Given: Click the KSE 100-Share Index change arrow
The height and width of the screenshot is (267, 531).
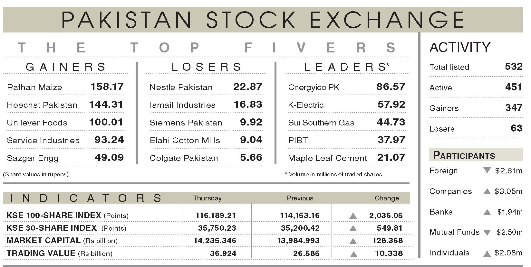Looking at the screenshot, I should tap(353, 216).
